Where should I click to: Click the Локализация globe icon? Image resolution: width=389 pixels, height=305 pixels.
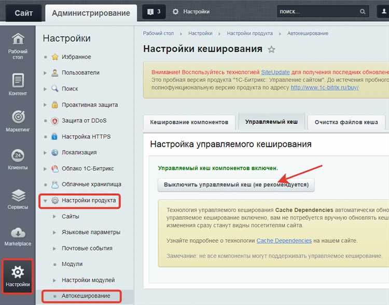coord(54,152)
